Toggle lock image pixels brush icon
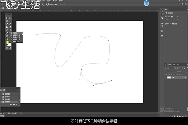The width and height of the screenshot is (188, 125). [x=171, y=74]
